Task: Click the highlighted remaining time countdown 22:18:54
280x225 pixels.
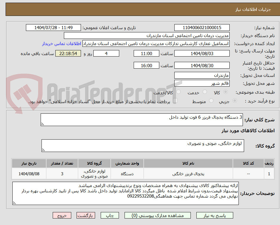Action: click(x=68, y=53)
